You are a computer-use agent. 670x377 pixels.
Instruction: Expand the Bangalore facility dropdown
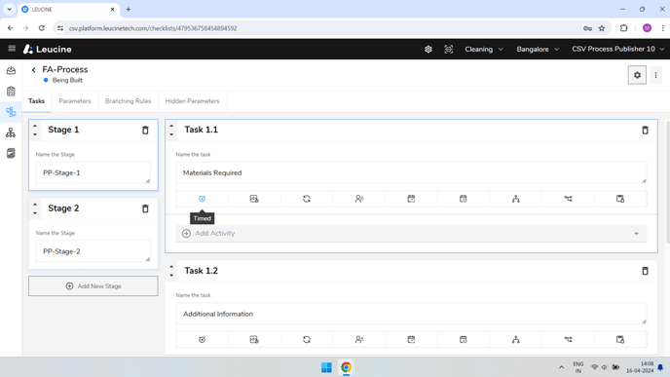pos(538,49)
